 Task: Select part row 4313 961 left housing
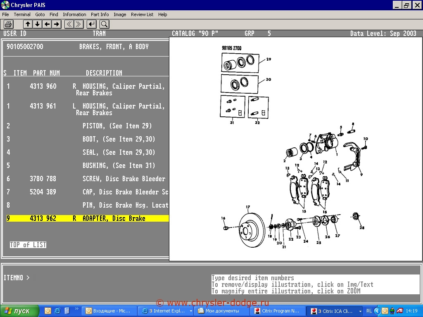[x=86, y=109]
